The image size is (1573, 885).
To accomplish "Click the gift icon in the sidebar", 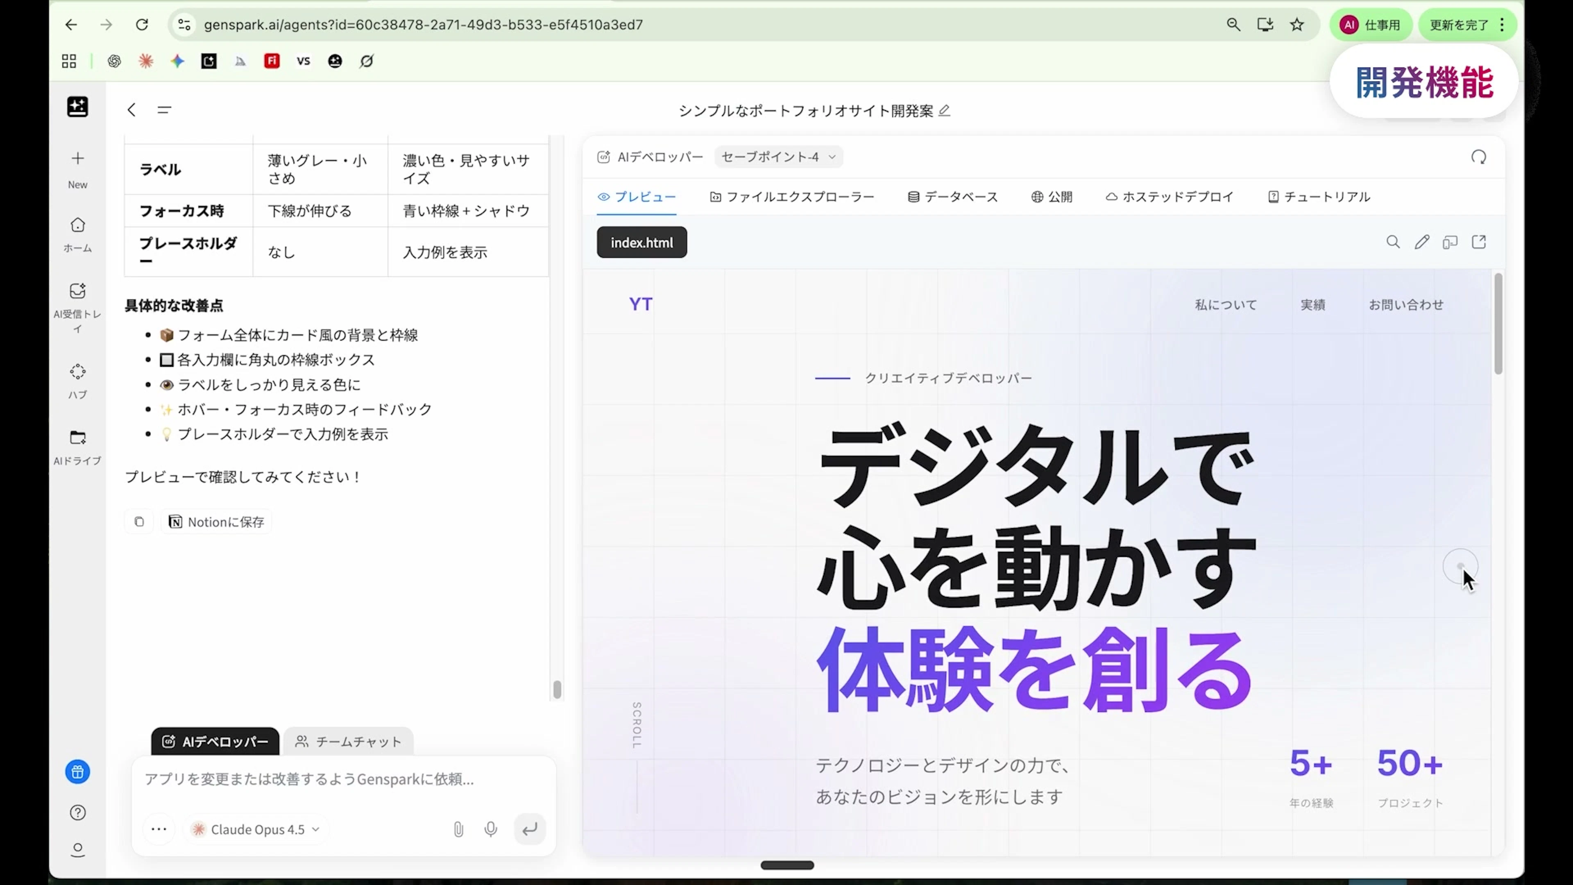I will click(77, 772).
